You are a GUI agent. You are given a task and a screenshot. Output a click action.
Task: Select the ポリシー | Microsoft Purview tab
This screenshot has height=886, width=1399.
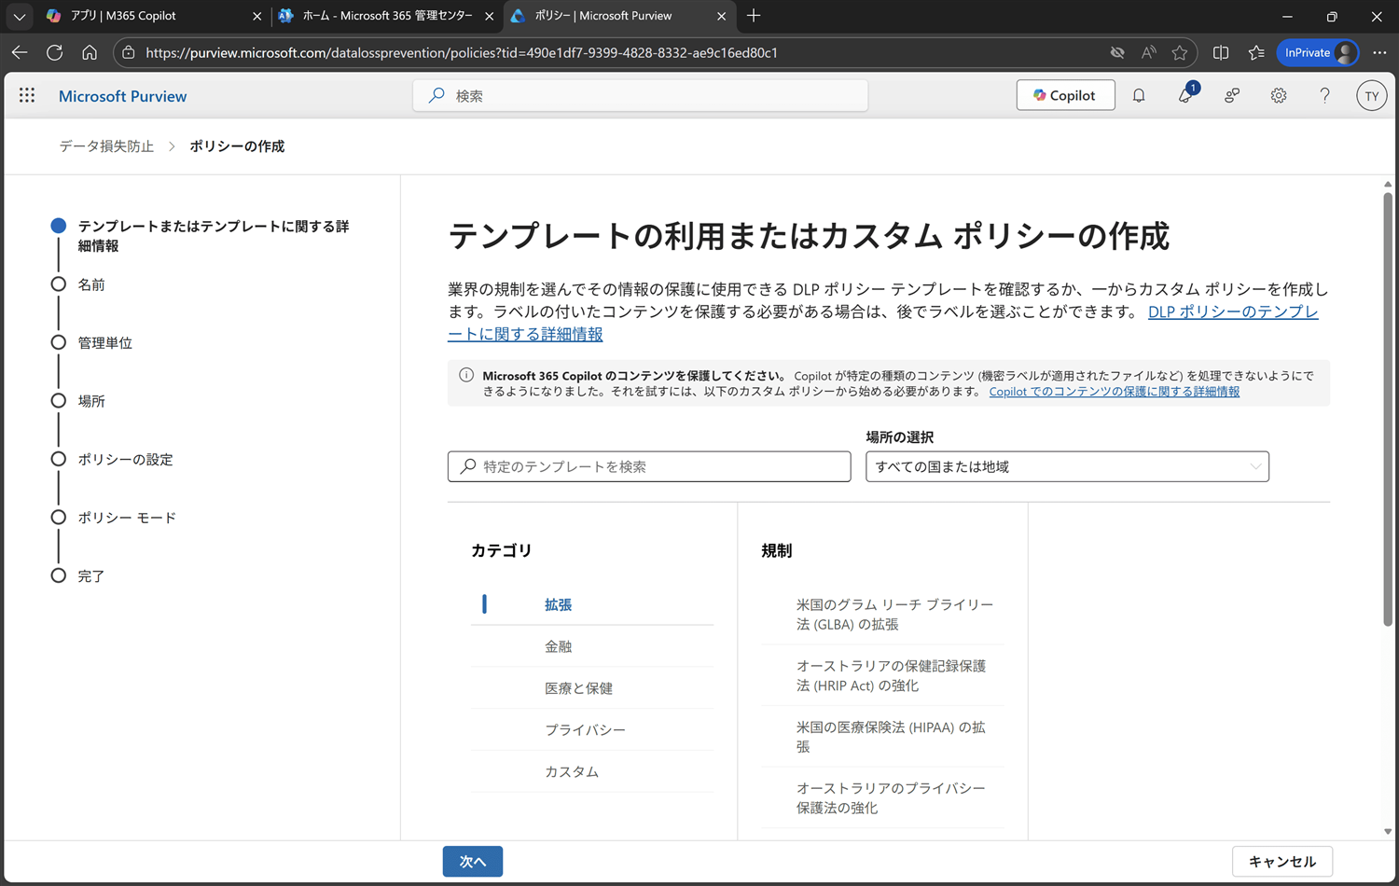pos(618,16)
